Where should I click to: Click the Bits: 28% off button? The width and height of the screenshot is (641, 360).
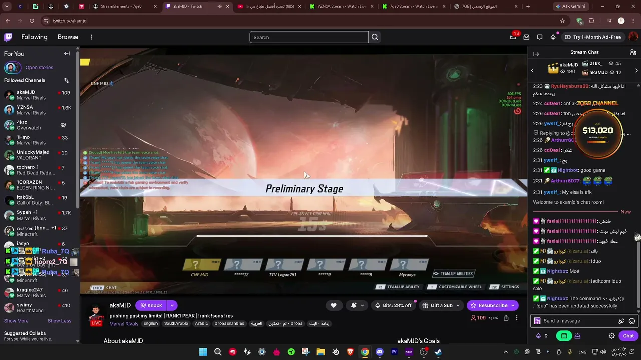[393, 305]
